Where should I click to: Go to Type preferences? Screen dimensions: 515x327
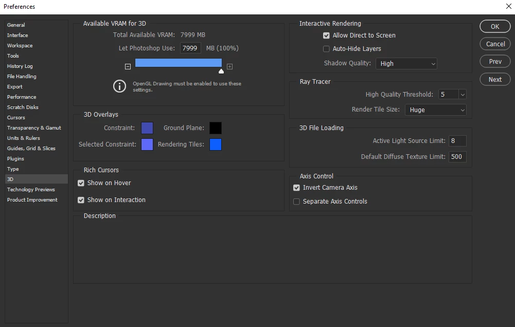(37, 169)
